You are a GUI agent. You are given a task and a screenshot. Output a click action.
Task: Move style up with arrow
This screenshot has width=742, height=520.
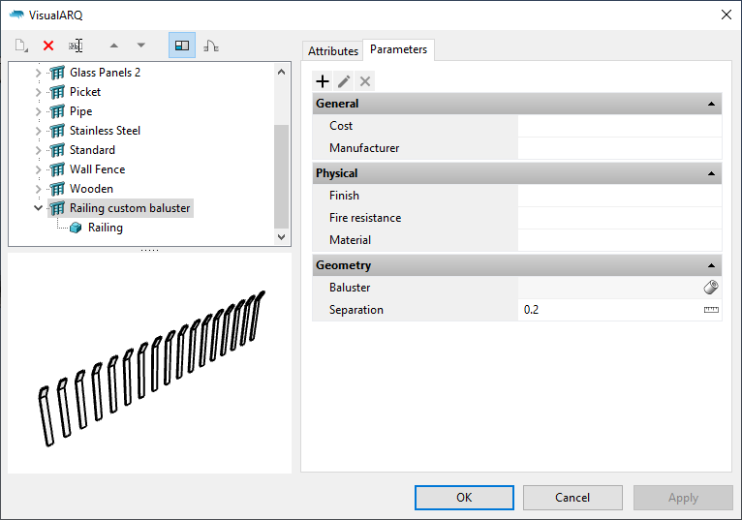tap(114, 46)
